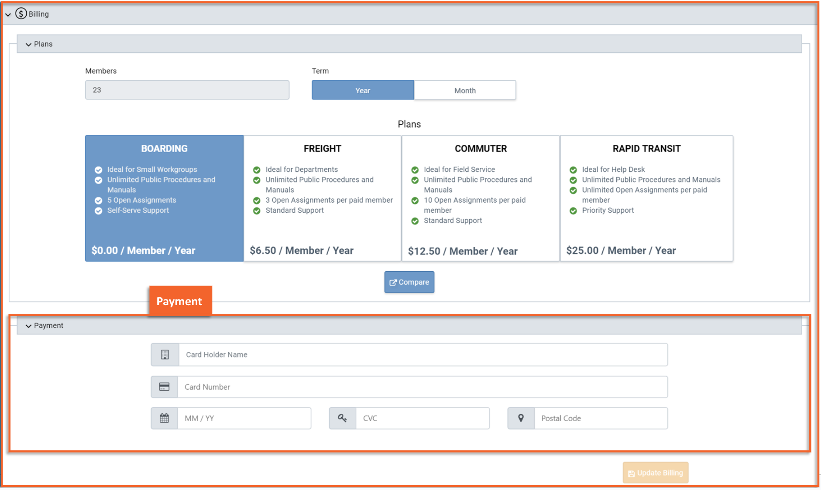Image resolution: width=821 pixels, height=490 pixels.
Task: Open the Compare plans button
Action: point(409,282)
